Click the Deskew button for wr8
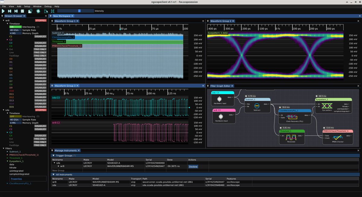Viewport: 362px width, 197px height. (x=193, y=166)
